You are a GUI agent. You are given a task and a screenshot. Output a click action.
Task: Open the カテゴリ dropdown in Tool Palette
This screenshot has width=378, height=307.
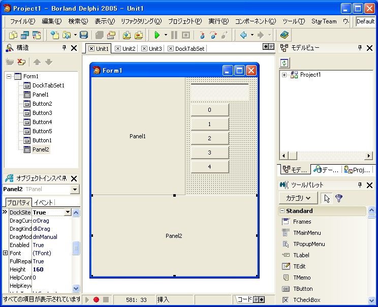(298, 198)
